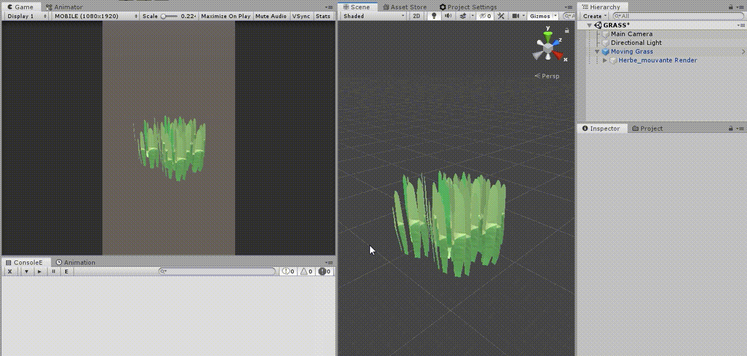
Task: Click the Main Camera cube icon
Action: click(x=605, y=34)
